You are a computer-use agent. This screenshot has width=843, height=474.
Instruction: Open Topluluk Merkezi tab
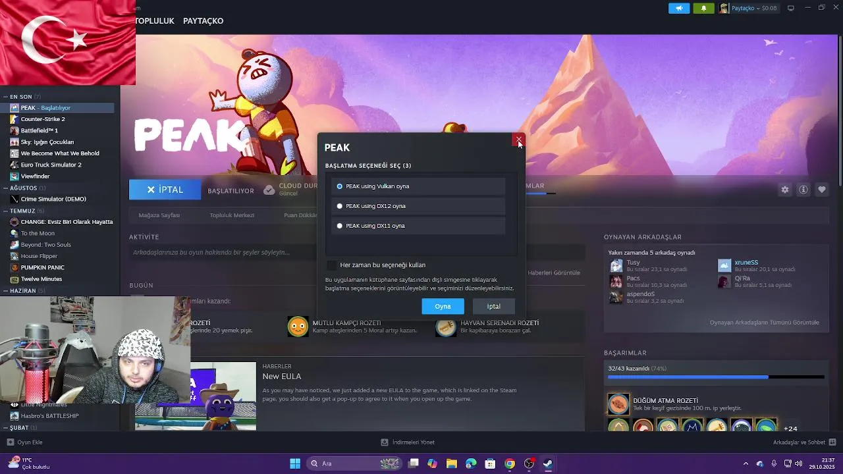coord(232,215)
